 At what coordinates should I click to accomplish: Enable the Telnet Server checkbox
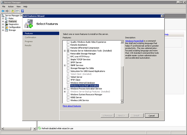click(x=68, y=77)
